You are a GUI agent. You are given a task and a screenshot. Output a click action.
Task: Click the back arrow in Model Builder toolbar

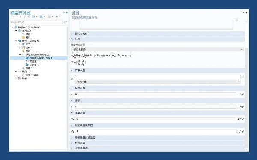(x=12, y=17)
